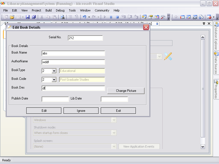Click the Stop Debugging square icon
The width and height of the screenshot is (219, 164).
(x=117, y=17)
